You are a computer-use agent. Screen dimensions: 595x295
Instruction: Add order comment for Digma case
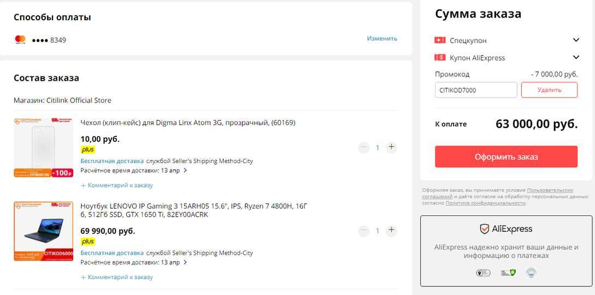pos(117,185)
